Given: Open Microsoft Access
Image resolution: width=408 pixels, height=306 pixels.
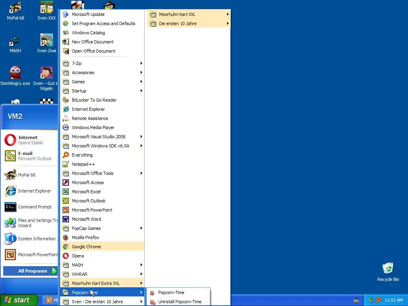Looking at the screenshot, I should click(x=102, y=182).
